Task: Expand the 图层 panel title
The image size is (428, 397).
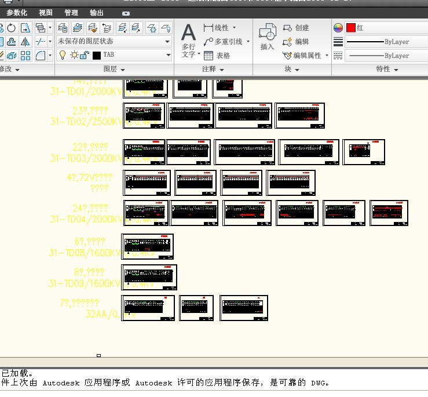Action: click(x=114, y=70)
